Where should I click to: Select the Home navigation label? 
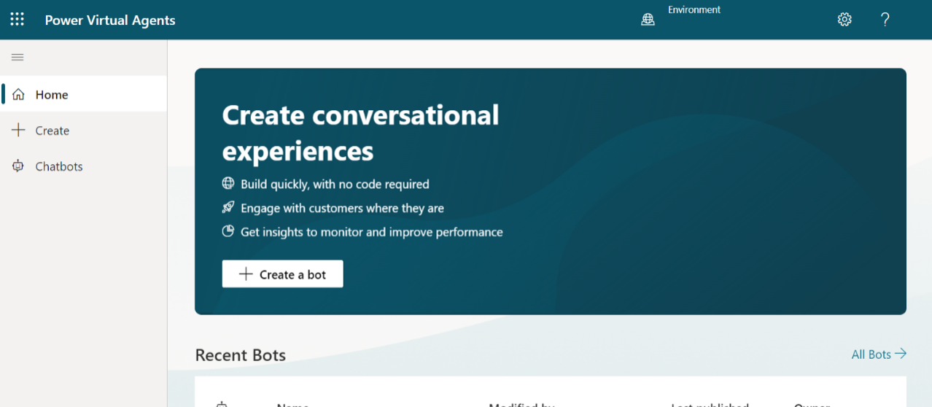coord(52,95)
